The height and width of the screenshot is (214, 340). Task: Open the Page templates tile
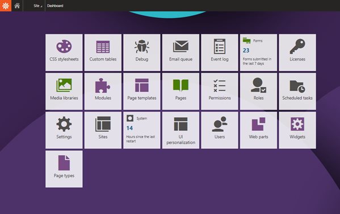click(x=142, y=91)
